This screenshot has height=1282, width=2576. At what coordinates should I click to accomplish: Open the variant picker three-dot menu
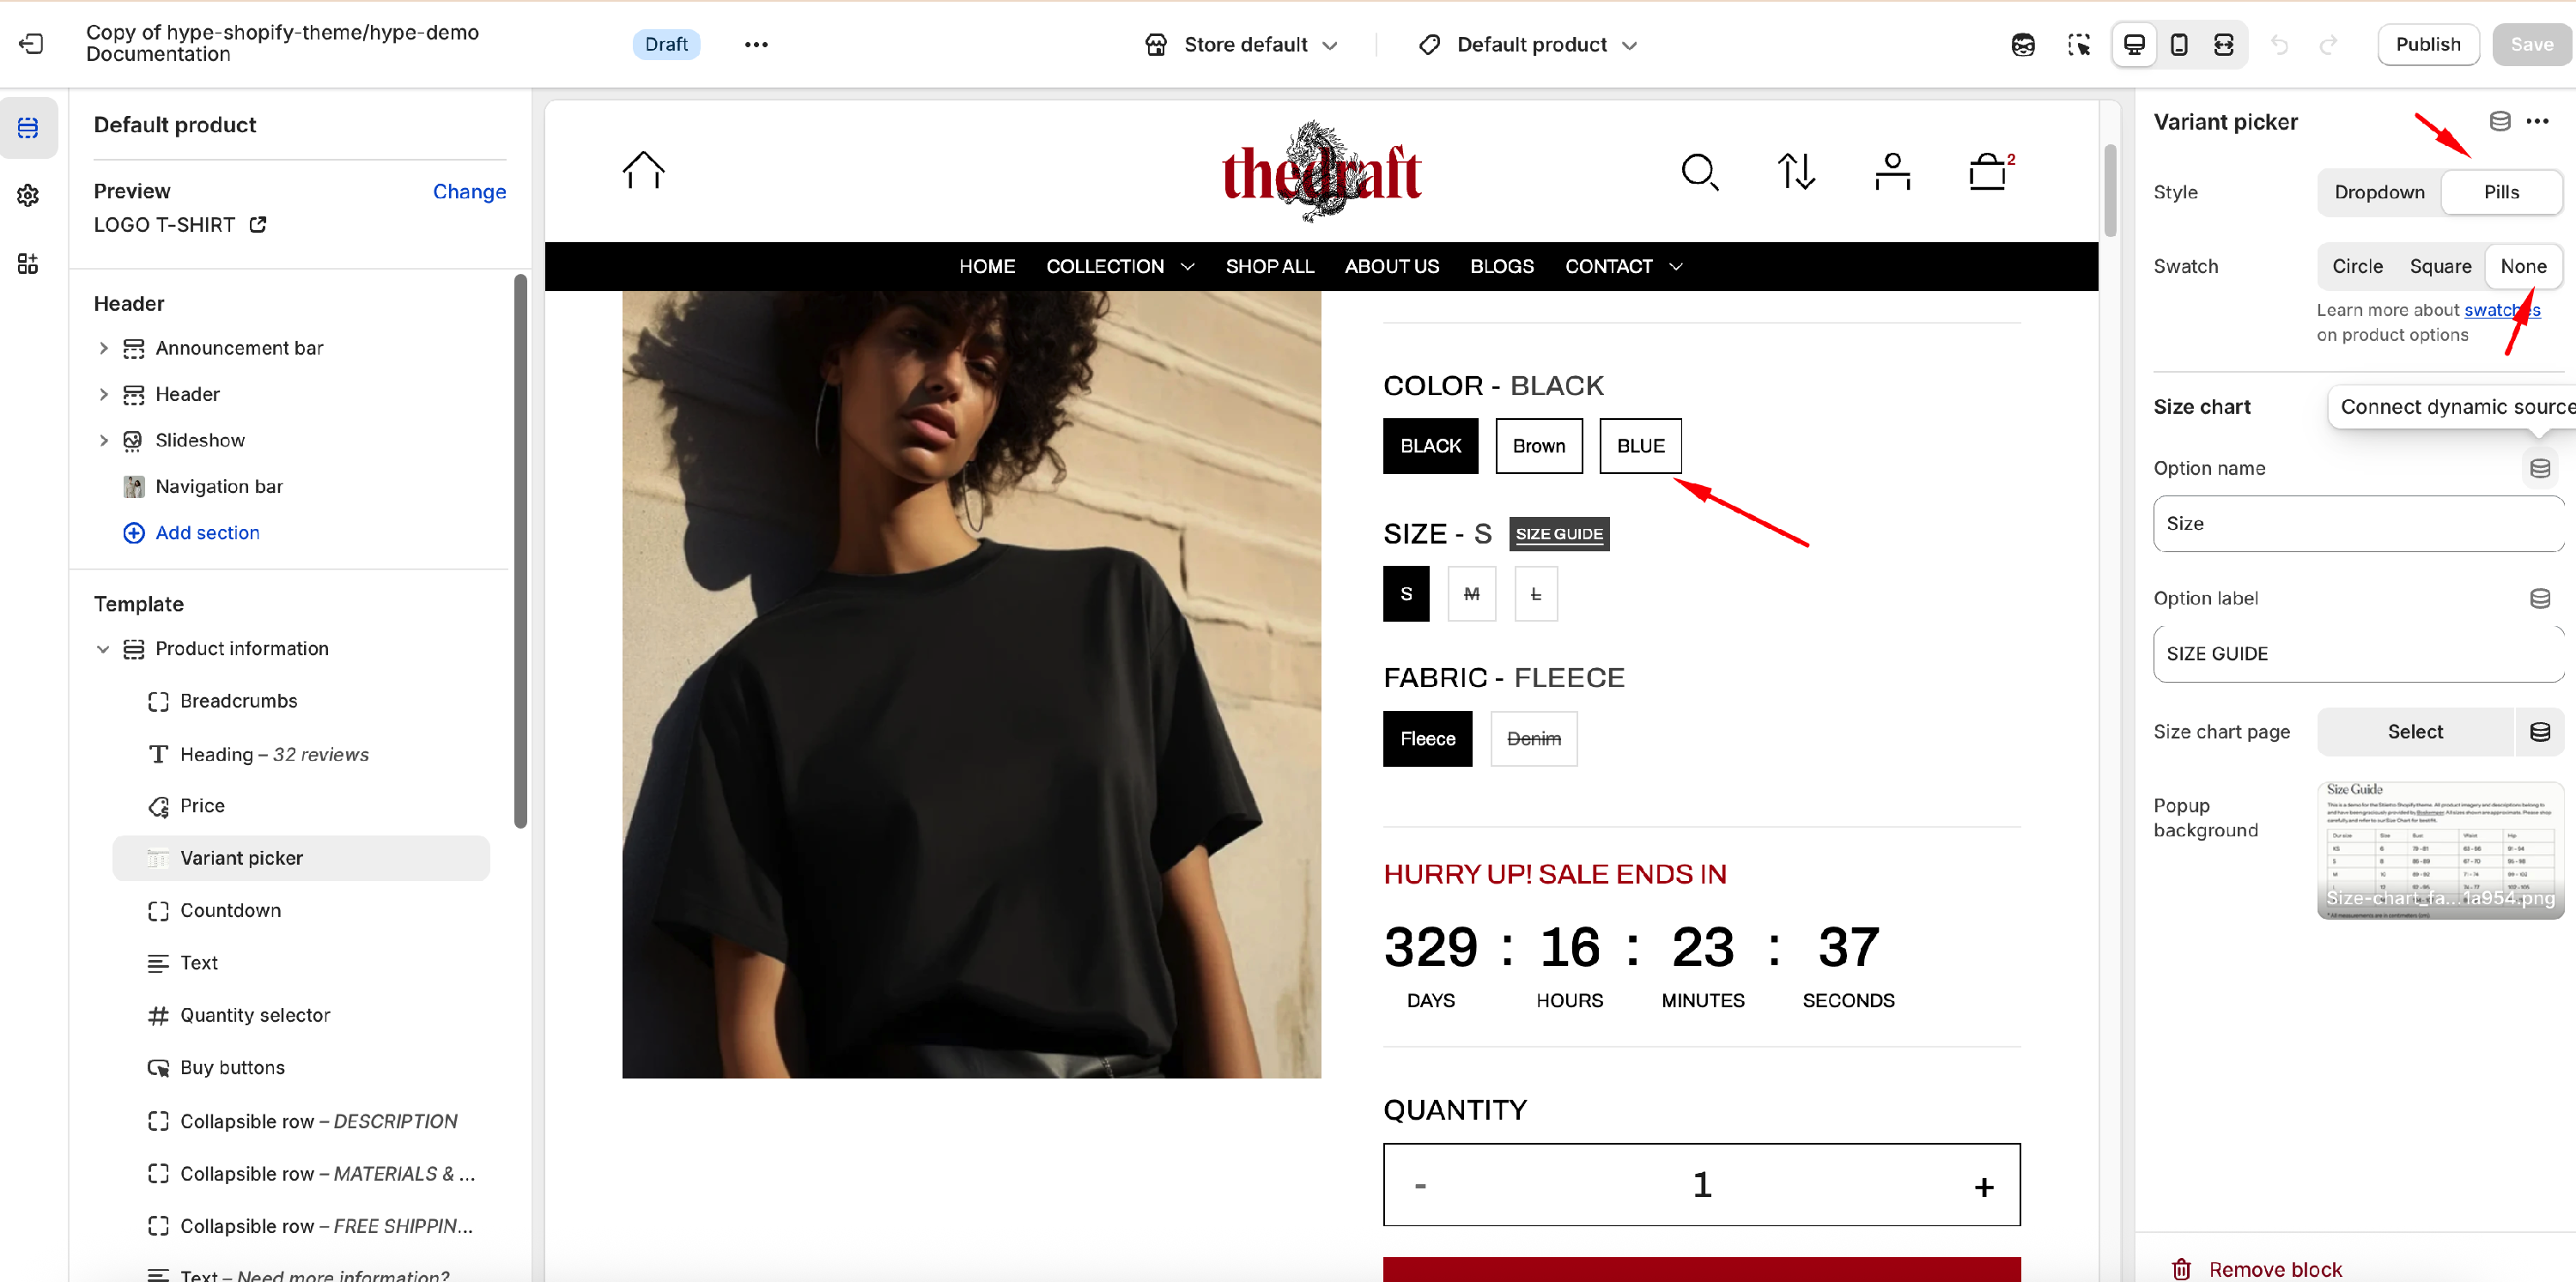click(2537, 121)
